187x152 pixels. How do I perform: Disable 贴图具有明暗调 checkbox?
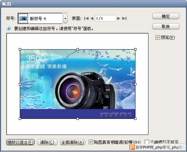click(91, 142)
